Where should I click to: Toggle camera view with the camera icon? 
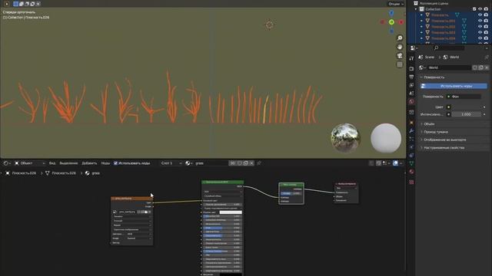click(x=400, y=56)
